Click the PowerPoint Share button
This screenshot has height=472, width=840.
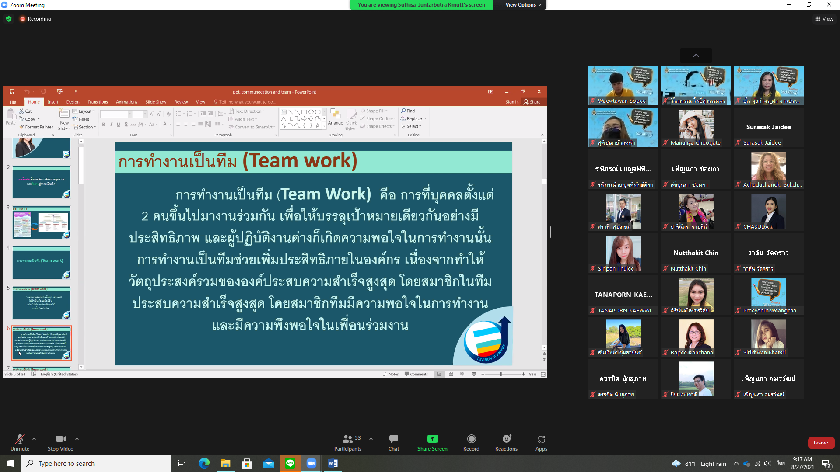[x=532, y=102]
